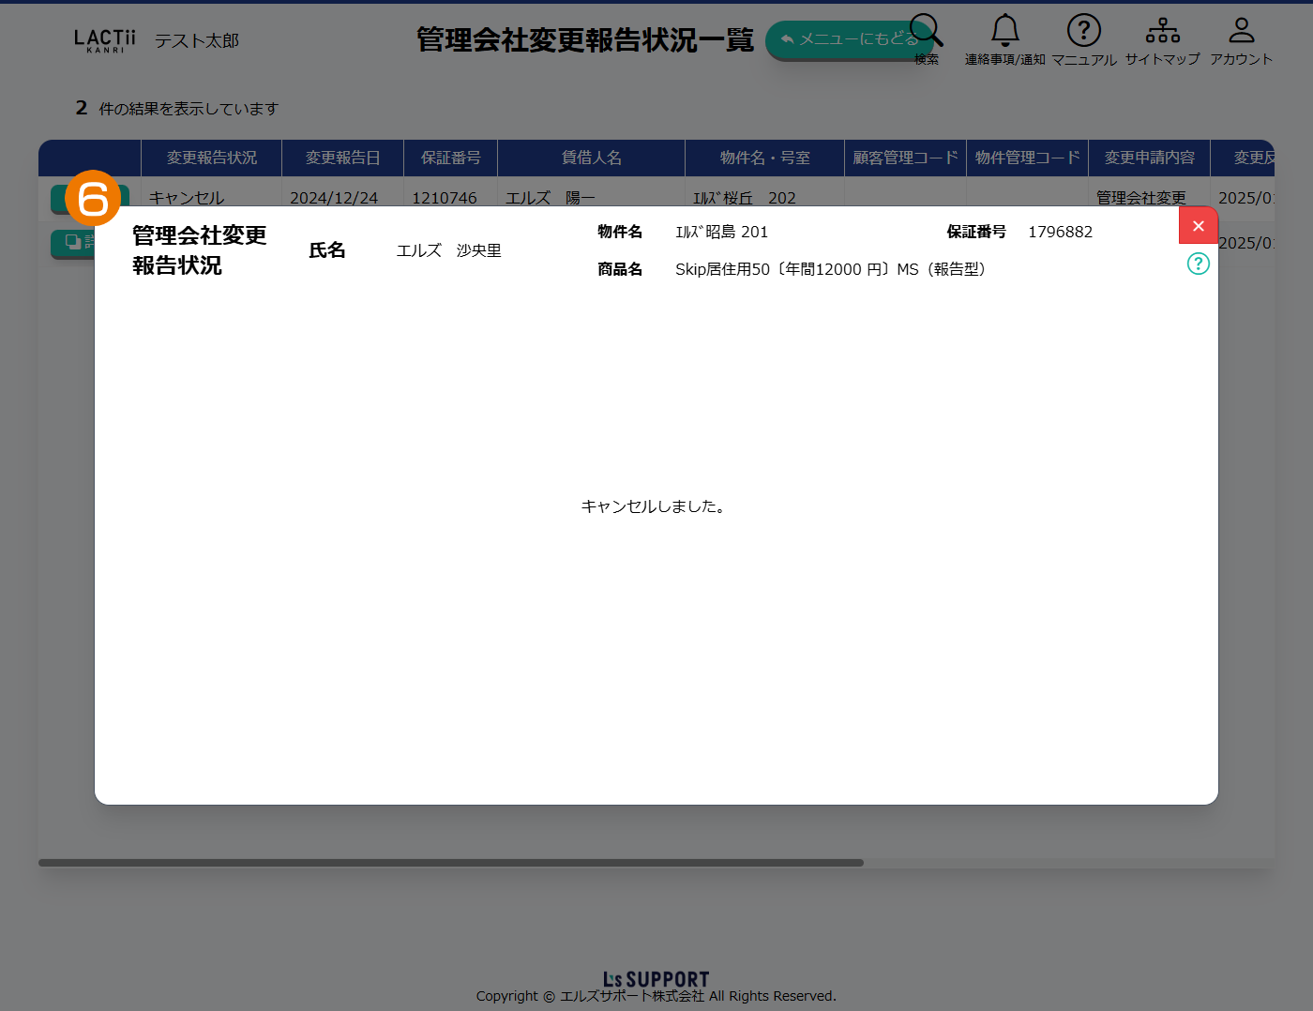
Task: Click the 物件名・号室 column header
Action: click(x=764, y=158)
